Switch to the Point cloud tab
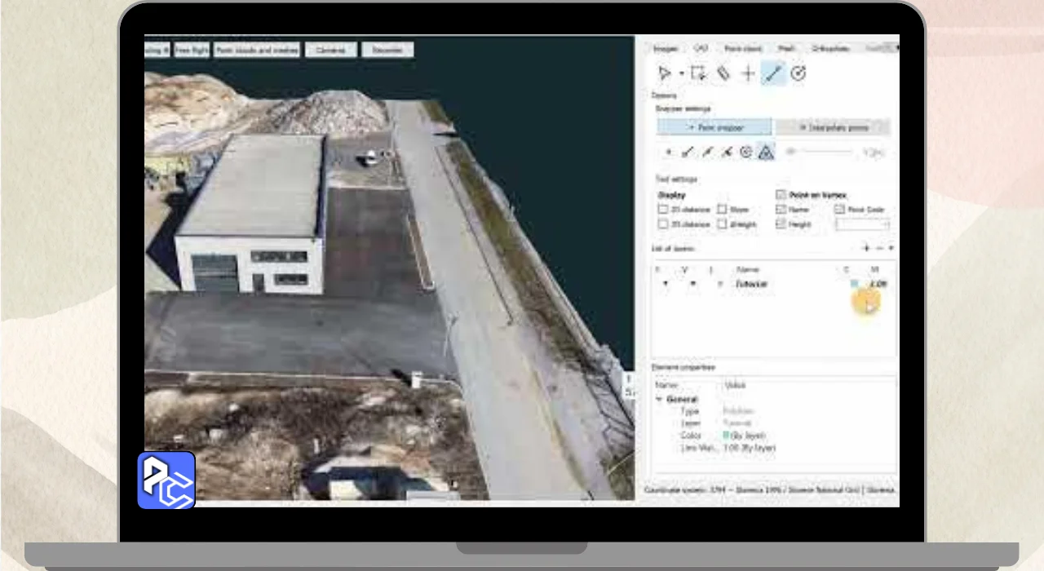Screen dimensions: 1044x571 tap(743, 49)
